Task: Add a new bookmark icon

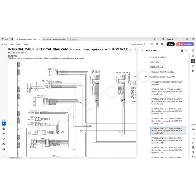Action: [x=182, y=51]
